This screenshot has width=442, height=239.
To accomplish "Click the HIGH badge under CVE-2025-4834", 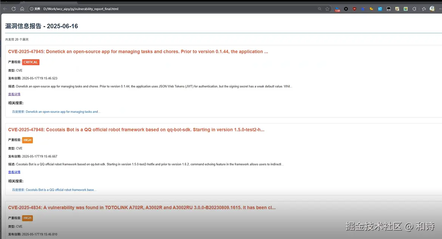I will click(x=27, y=218).
